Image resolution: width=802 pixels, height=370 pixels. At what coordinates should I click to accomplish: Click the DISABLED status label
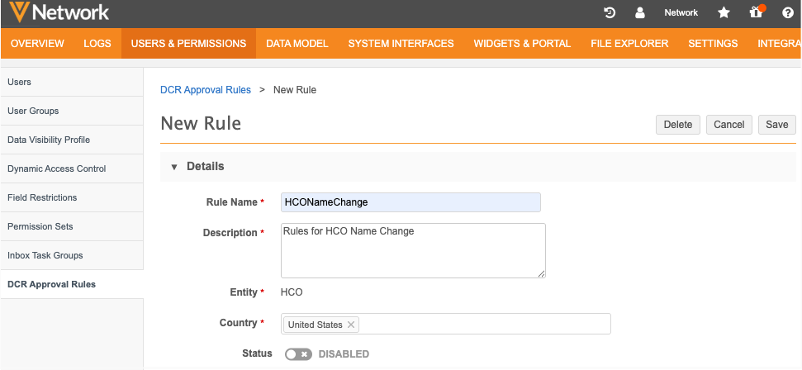click(344, 354)
